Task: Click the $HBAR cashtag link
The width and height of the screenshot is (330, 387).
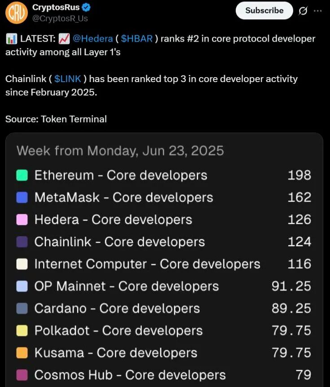Action: pyautogui.click(x=137, y=39)
